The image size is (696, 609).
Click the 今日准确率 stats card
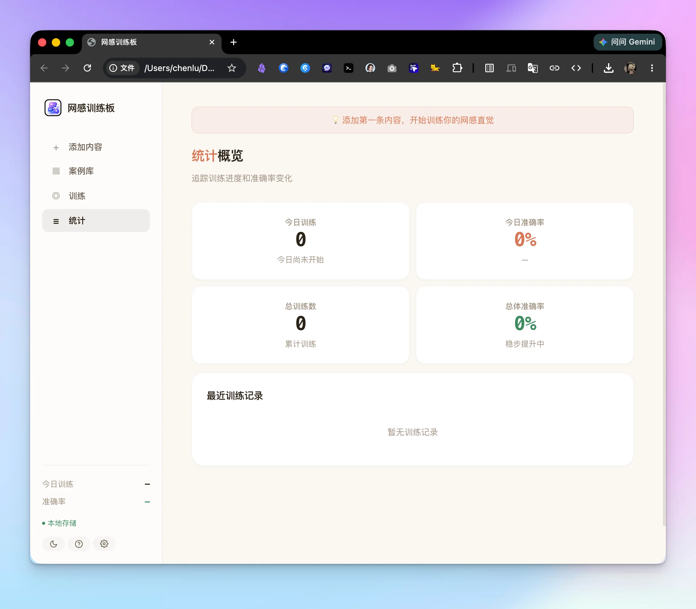(x=525, y=241)
